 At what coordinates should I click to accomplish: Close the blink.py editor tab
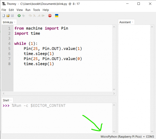(x=15, y=22)
